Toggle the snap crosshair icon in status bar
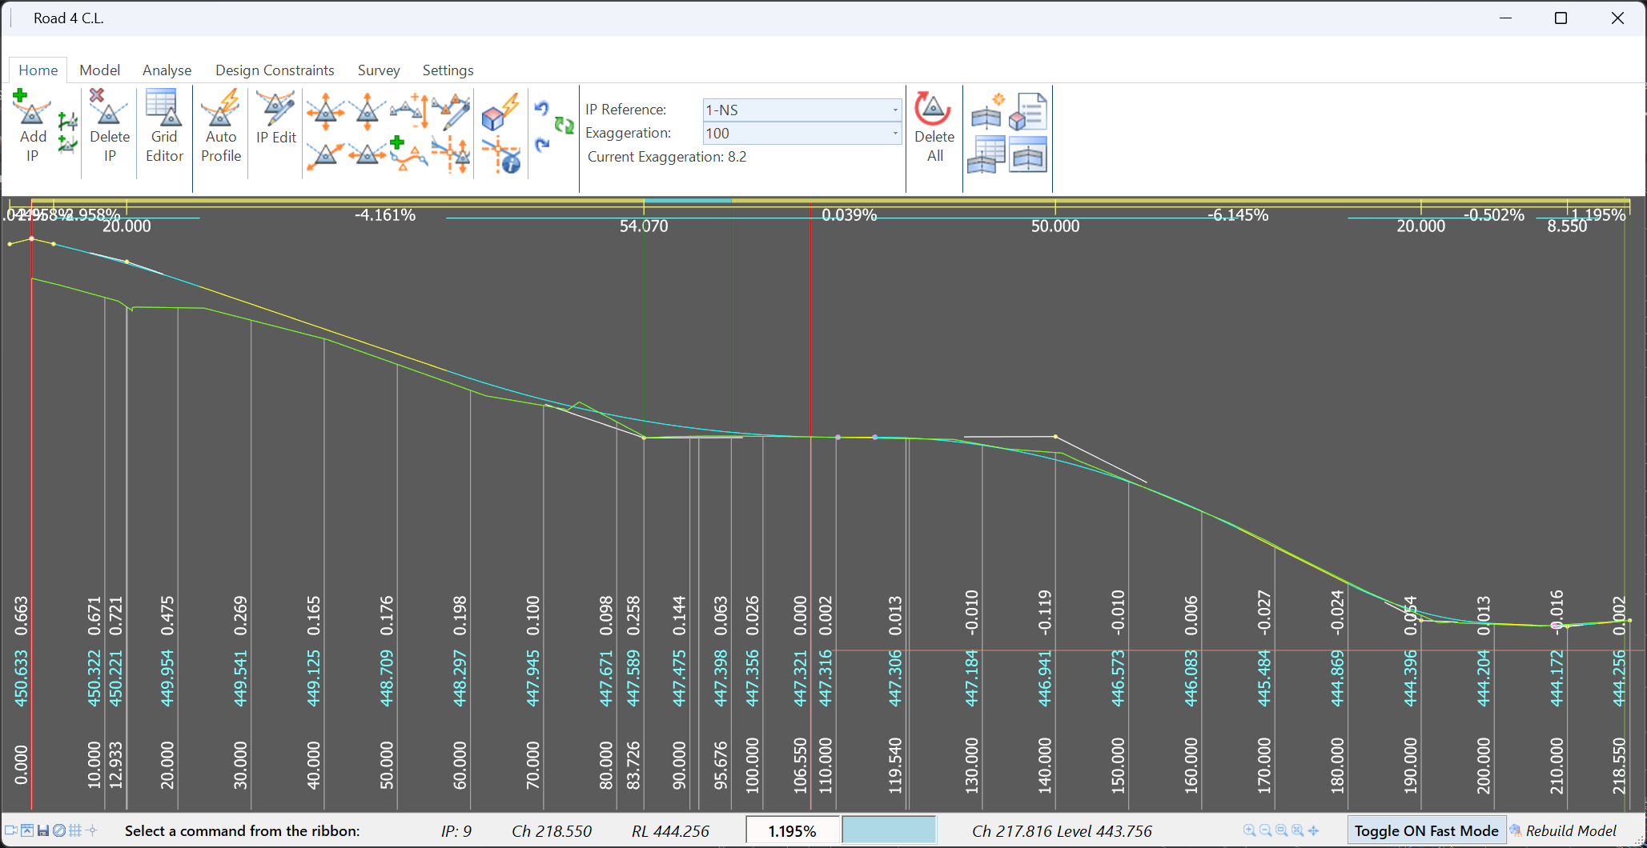The image size is (1647, 848). pos(92,830)
